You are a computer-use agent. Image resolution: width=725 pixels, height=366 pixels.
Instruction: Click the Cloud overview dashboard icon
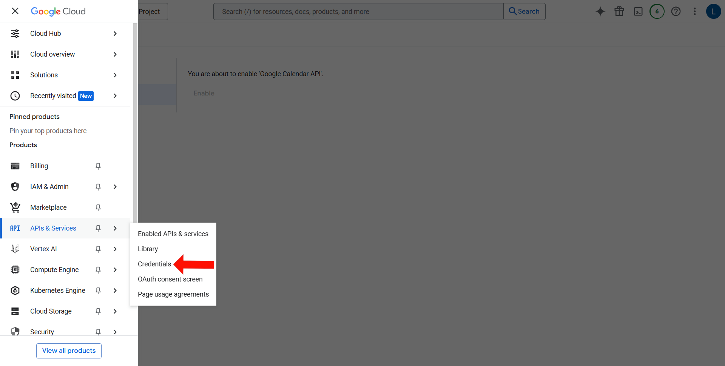pos(15,54)
